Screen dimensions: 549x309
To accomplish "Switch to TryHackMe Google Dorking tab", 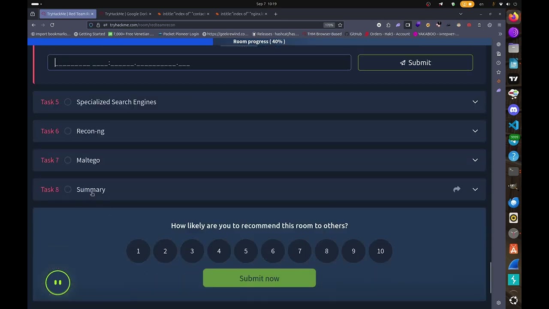I will point(125,14).
